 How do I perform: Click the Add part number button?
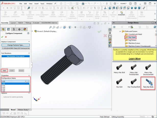point(4,70)
